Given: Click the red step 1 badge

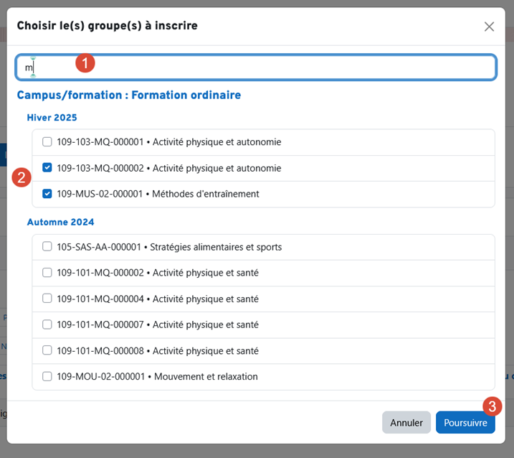Looking at the screenshot, I should tap(85, 63).
